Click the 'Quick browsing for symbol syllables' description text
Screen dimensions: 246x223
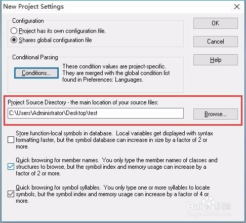(x=113, y=194)
